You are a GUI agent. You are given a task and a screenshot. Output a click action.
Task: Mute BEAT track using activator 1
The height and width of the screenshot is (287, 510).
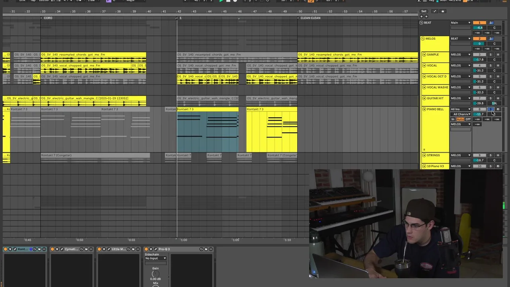pyautogui.click(x=480, y=23)
